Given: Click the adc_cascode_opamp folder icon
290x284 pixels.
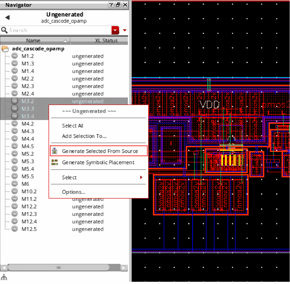Looking at the screenshot, I should click(5, 49).
